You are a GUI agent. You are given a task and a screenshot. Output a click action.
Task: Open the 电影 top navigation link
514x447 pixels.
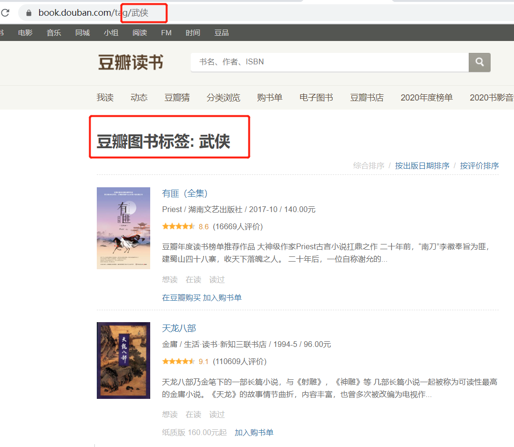click(25, 33)
